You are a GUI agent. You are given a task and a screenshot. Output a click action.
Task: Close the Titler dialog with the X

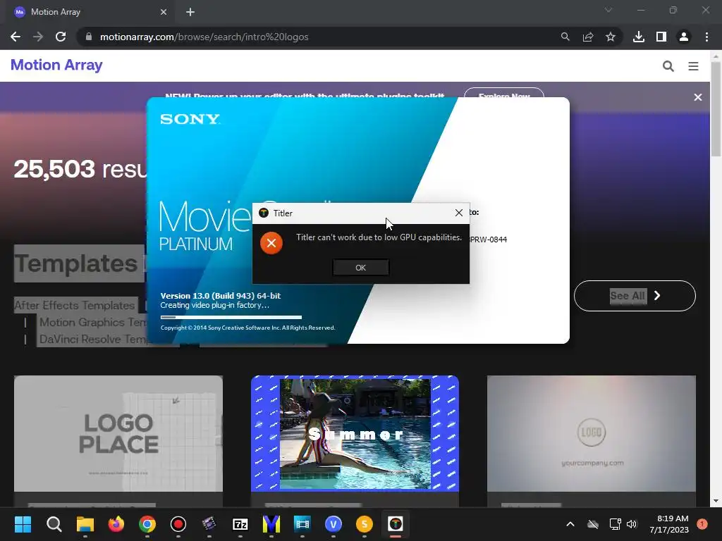click(x=458, y=213)
